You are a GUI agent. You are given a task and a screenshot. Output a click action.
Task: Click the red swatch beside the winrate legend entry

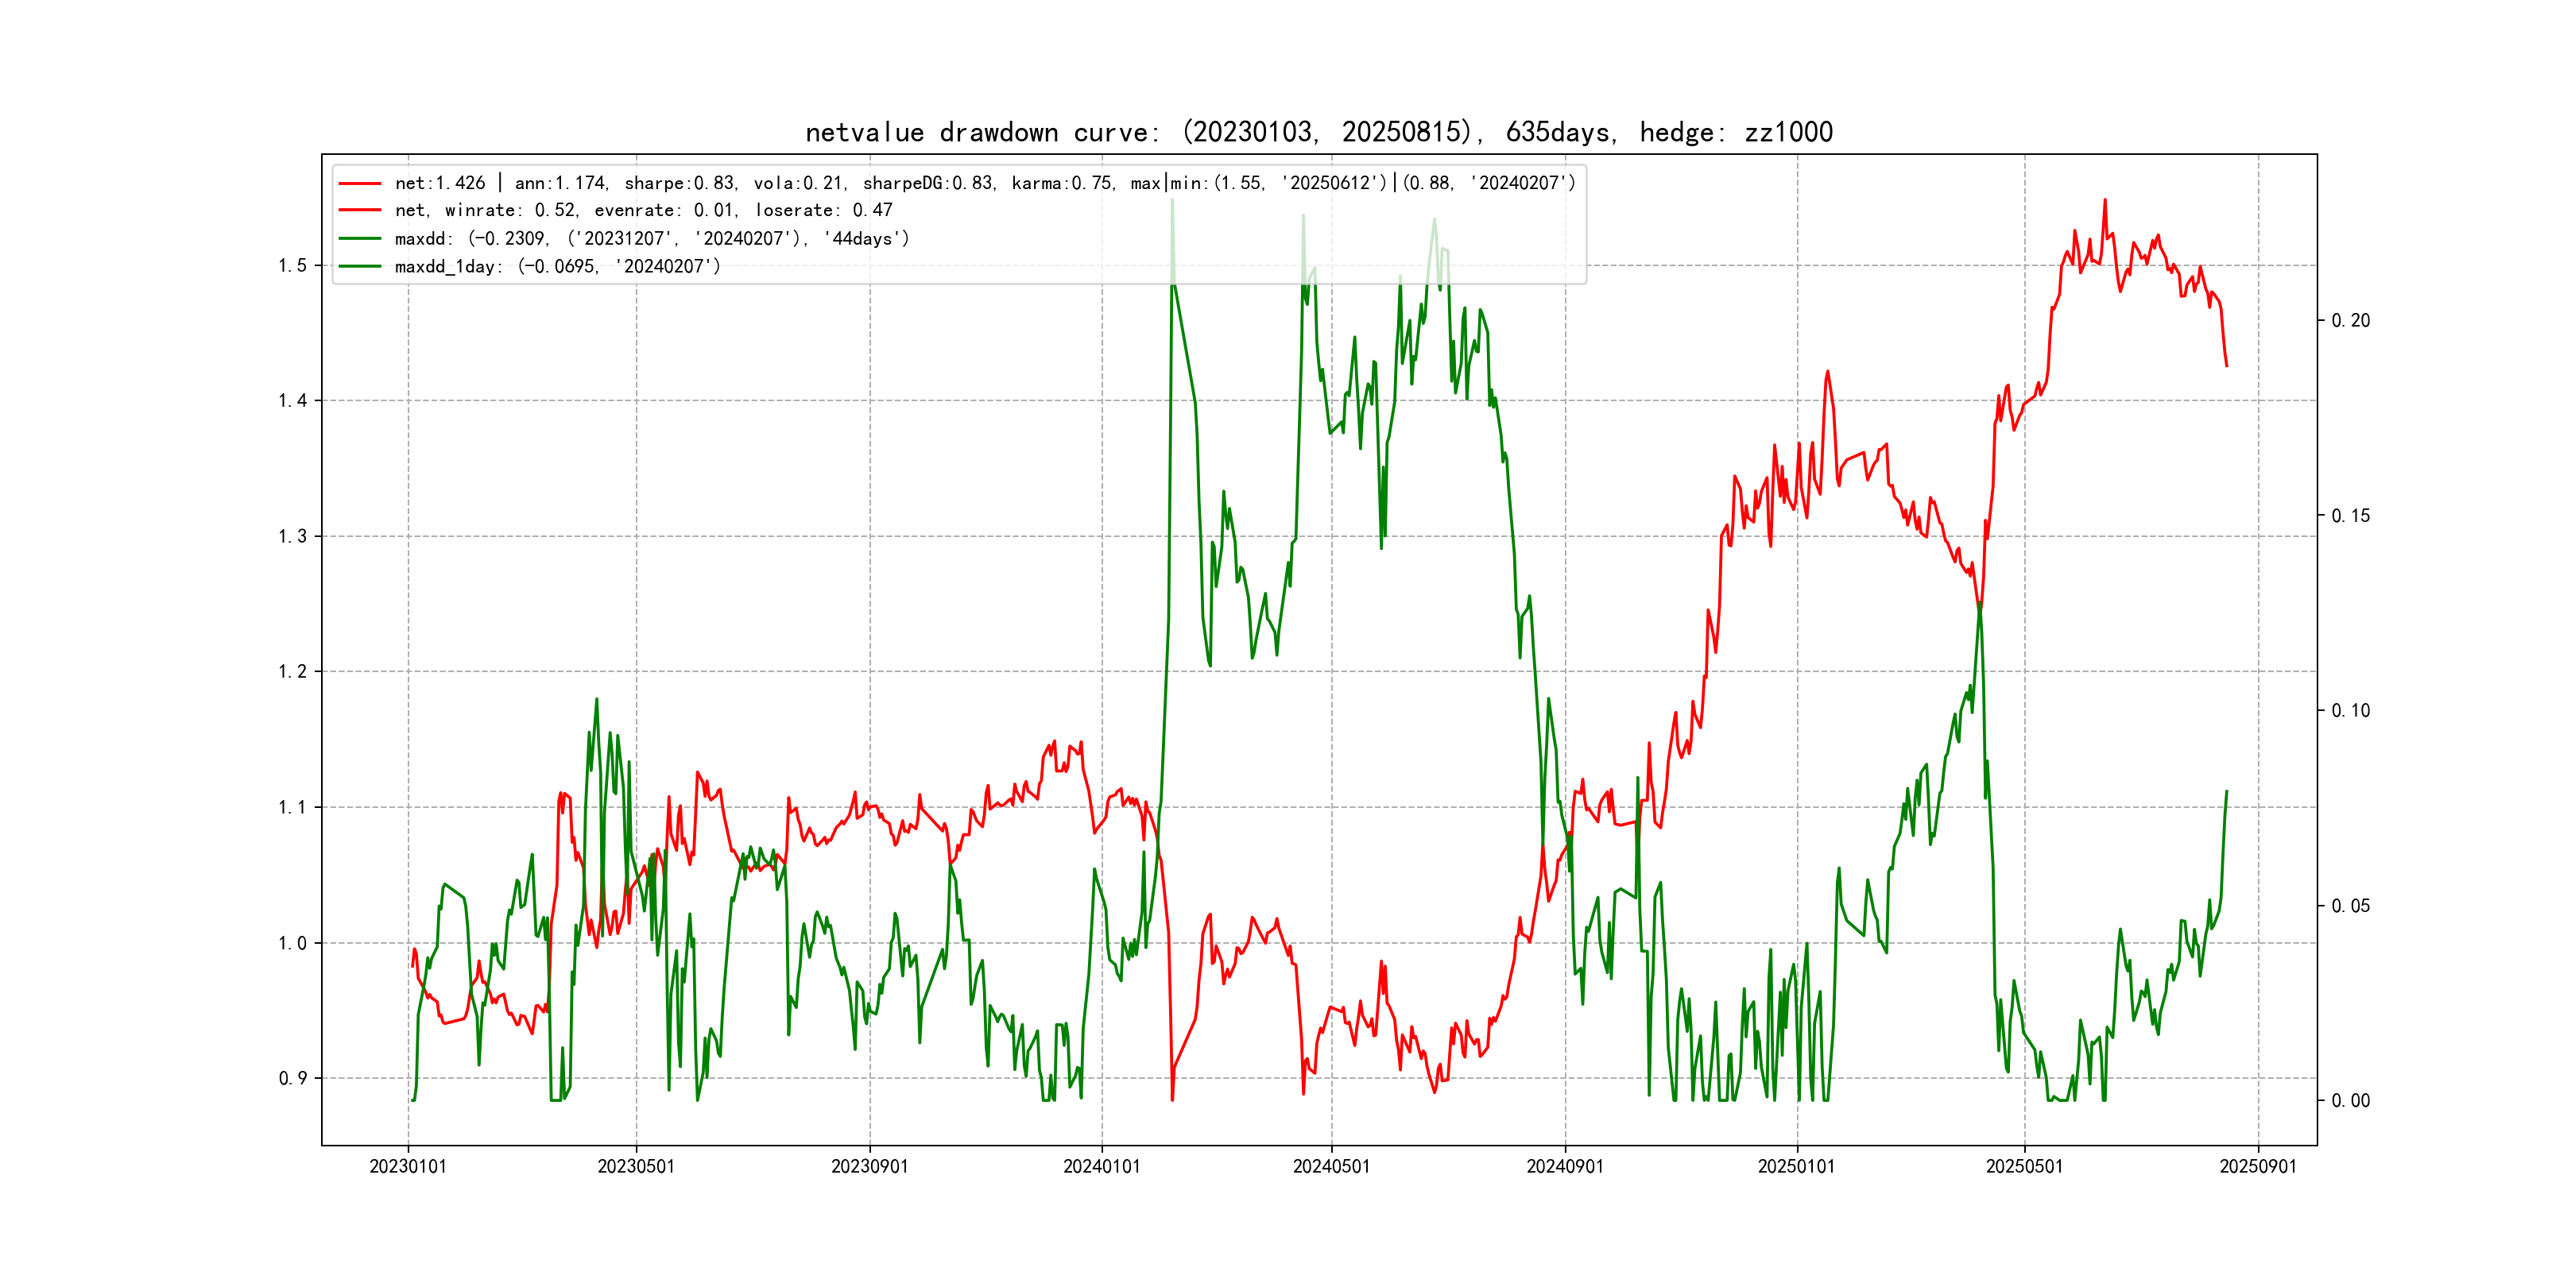360,211
